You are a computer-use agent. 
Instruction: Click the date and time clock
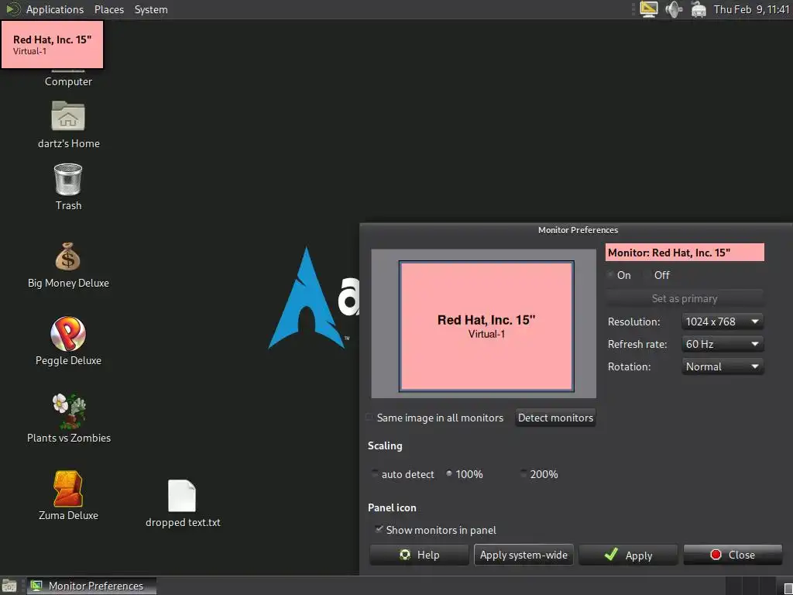pos(751,9)
